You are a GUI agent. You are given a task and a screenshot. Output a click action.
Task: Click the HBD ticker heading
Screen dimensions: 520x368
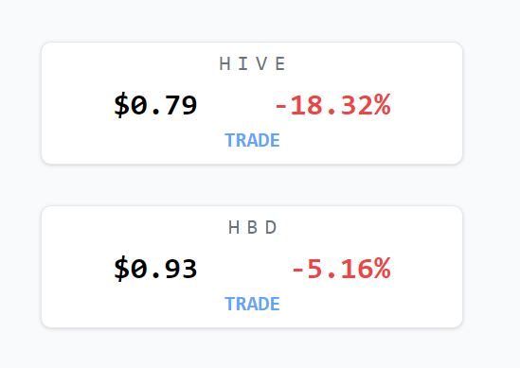(252, 227)
